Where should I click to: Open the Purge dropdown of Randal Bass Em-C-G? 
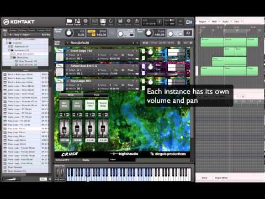pos(131,70)
